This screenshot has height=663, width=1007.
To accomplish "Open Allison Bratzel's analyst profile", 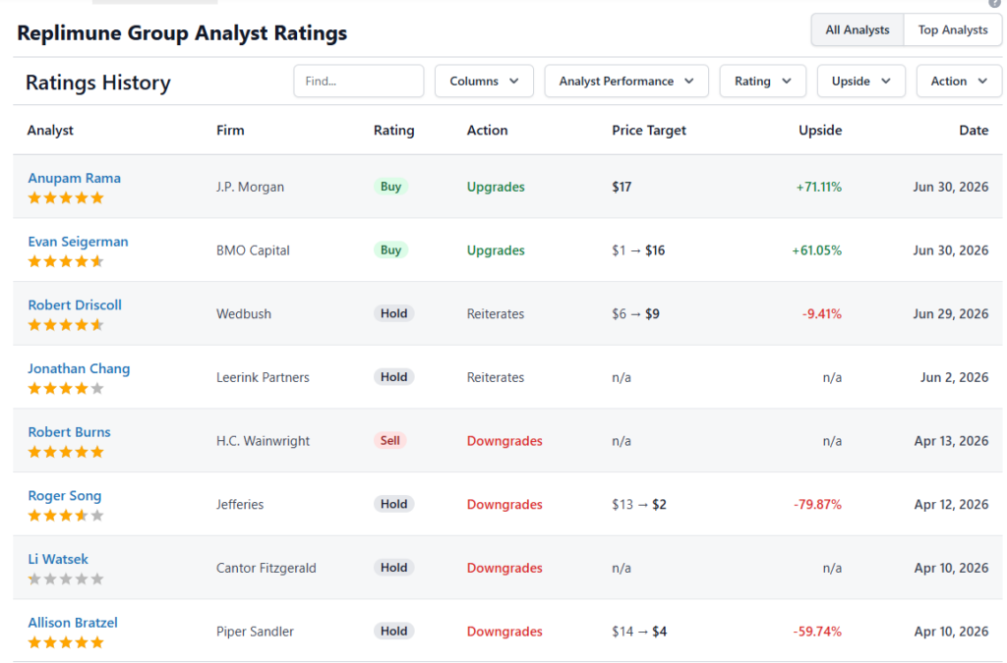I will (x=73, y=623).
